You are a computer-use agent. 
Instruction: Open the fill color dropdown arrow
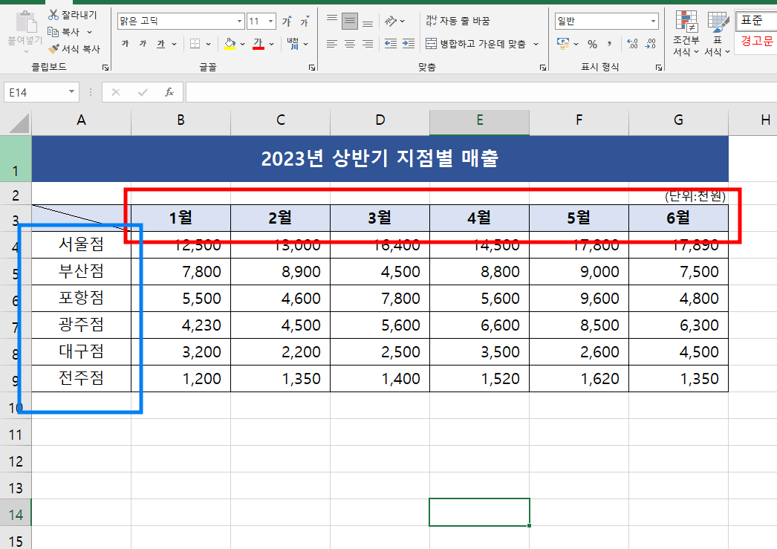coord(242,44)
